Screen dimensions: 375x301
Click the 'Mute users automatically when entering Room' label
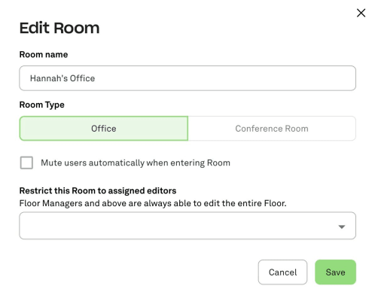pos(136,163)
